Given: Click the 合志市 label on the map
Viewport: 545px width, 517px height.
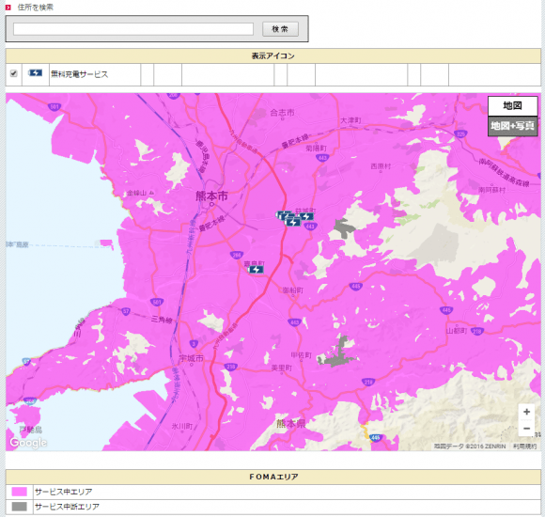Looking at the screenshot, I should tap(282, 113).
